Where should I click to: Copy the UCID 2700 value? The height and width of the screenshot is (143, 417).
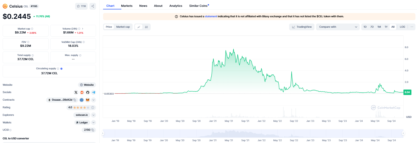(x=93, y=130)
